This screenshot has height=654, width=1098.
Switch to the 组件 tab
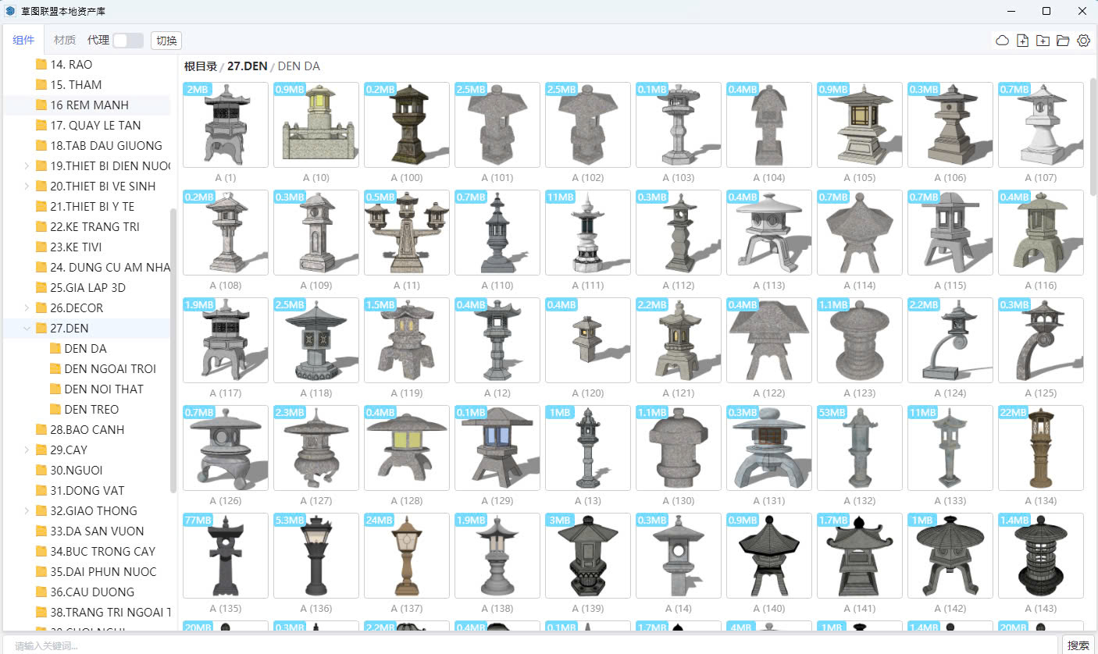point(23,41)
